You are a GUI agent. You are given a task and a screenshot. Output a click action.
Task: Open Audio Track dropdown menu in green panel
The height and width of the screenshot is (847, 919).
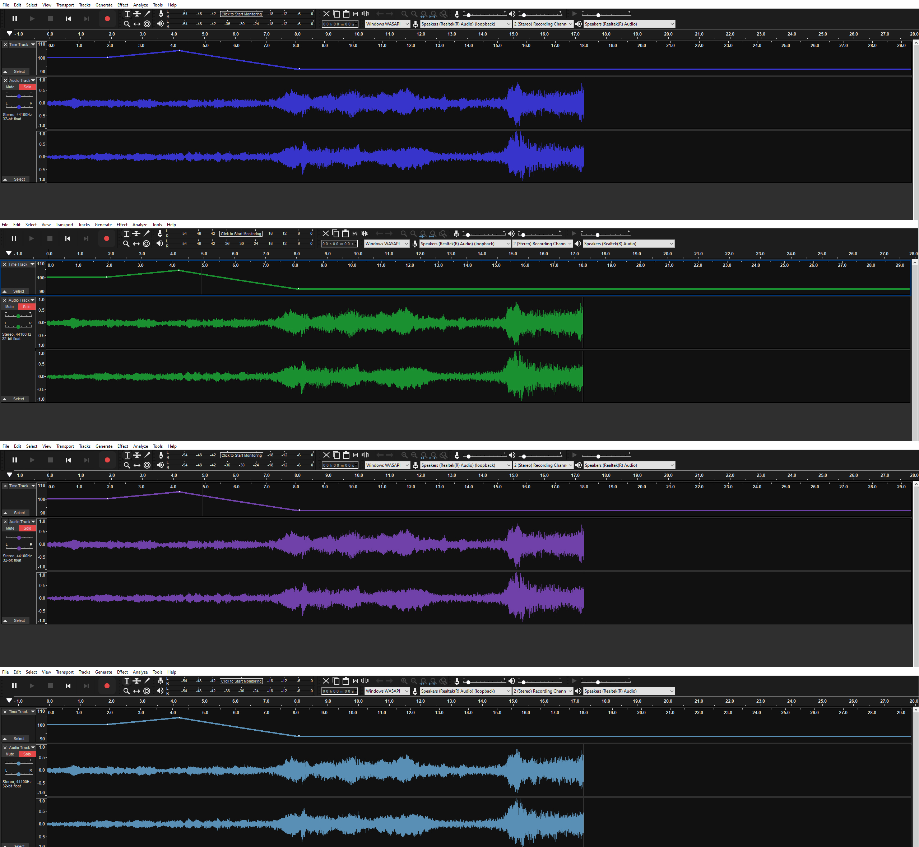(22, 300)
